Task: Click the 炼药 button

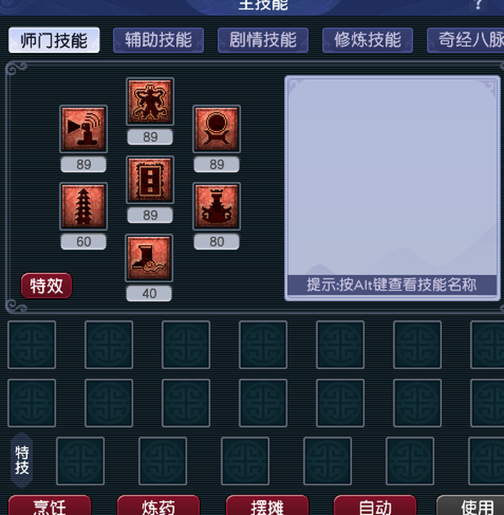Action: tap(158, 506)
